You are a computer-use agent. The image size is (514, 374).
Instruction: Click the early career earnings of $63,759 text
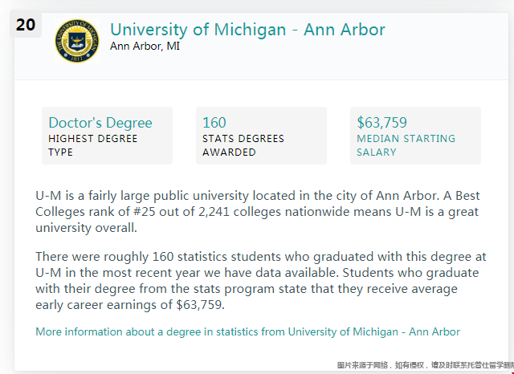point(130,305)
